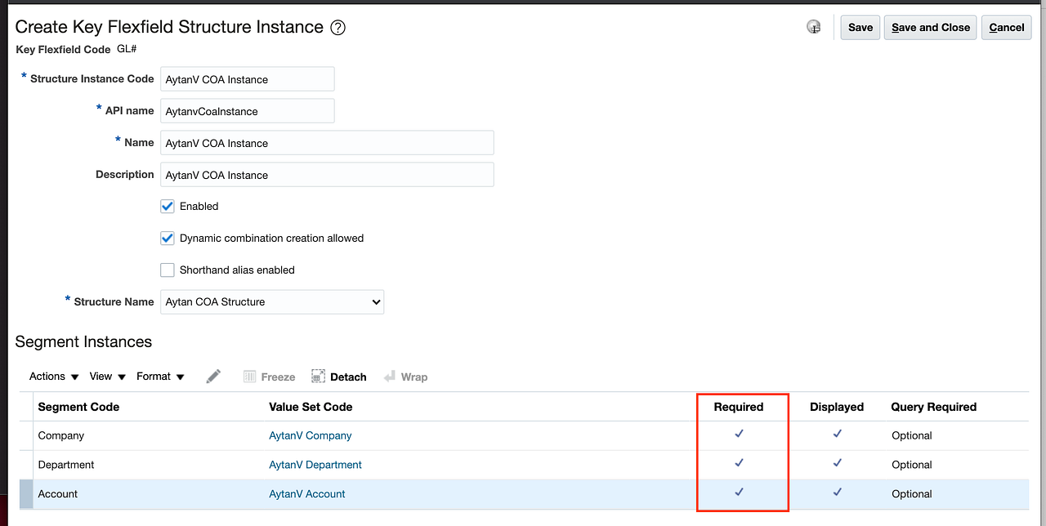The image size is (1046, 526).
Task: Disable the Enabled checkbox
Action: 167,206
